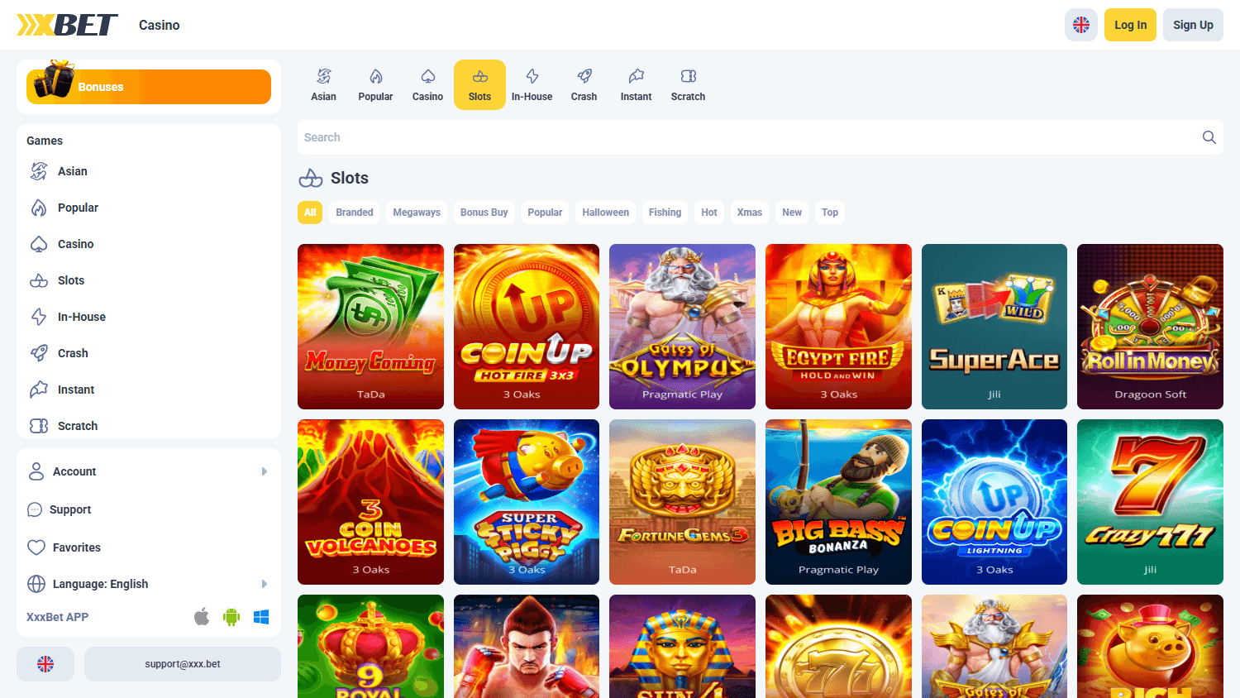Viewport: 1240px width, 698px height.
Task: Click the Crash rocket icon in sidebar
Action: point(39,353)
